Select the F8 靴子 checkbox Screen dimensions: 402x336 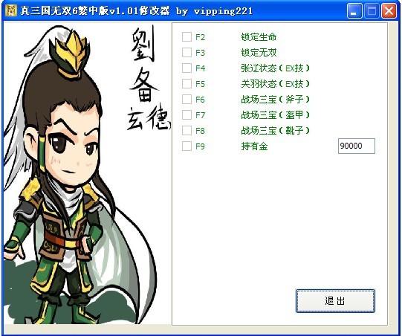coord(187,131)
